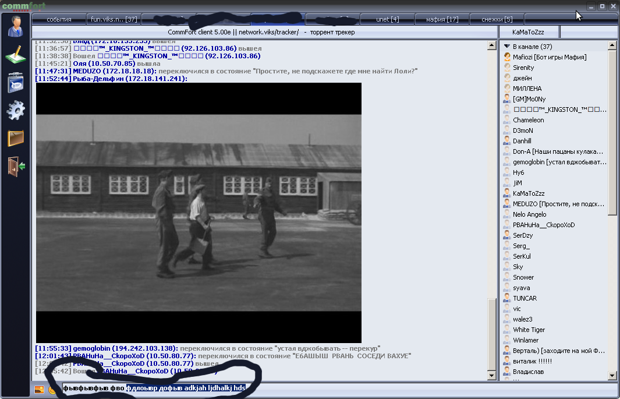Open the "fun.viks.n.. [37]" channel tab
Viewport: 620px width, 399px height.
[114, 19]
